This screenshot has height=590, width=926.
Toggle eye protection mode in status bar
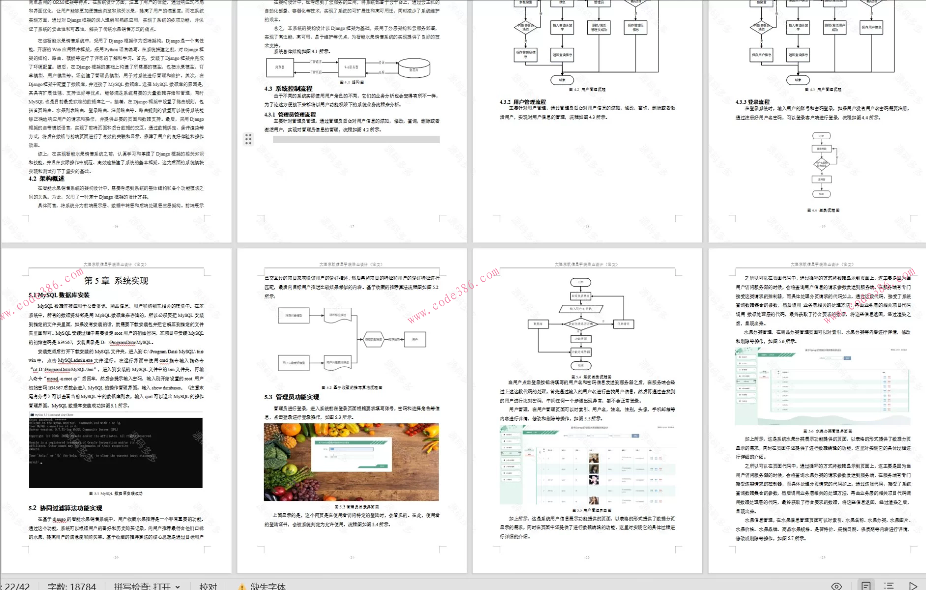tap(836, 586)
